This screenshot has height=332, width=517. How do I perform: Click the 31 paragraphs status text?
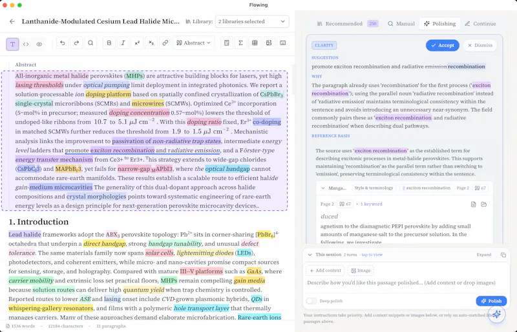point(111,326)
